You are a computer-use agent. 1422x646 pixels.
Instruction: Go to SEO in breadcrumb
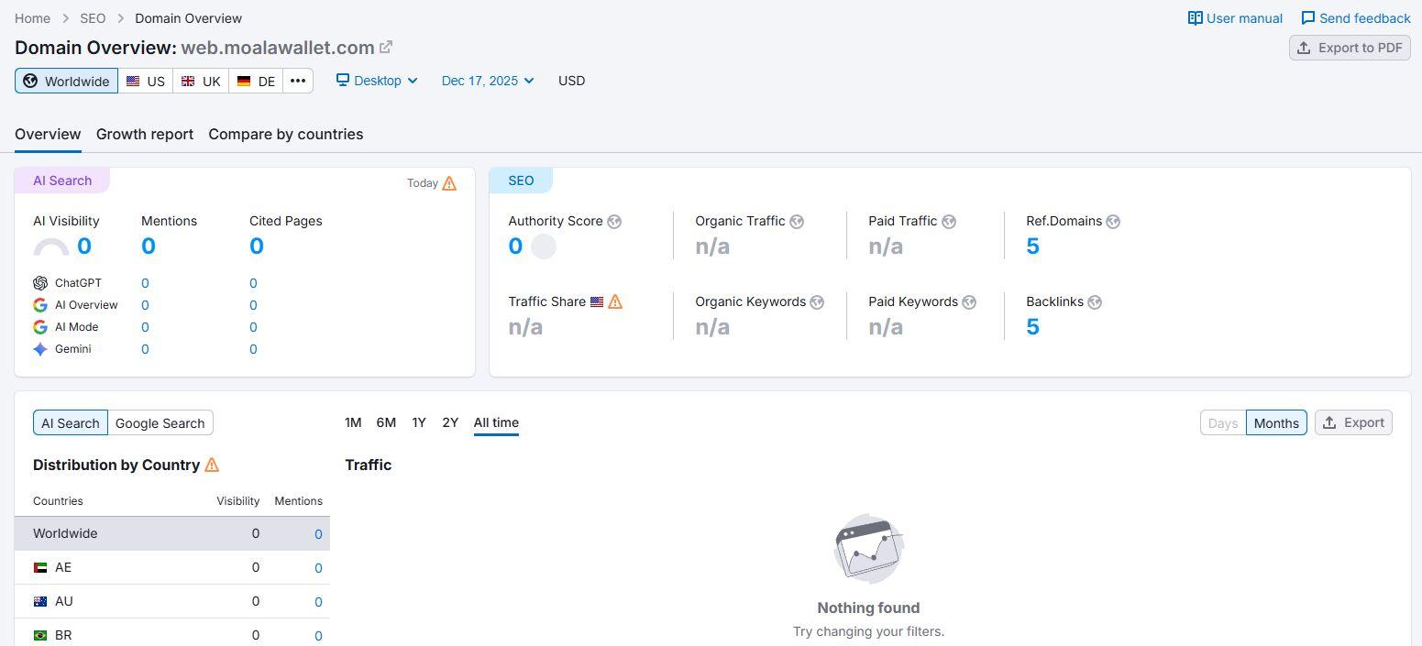tap(93, 18)
